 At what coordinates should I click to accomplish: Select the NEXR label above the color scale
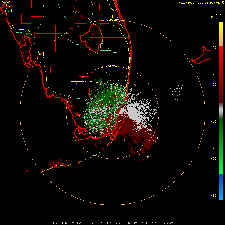219,15
